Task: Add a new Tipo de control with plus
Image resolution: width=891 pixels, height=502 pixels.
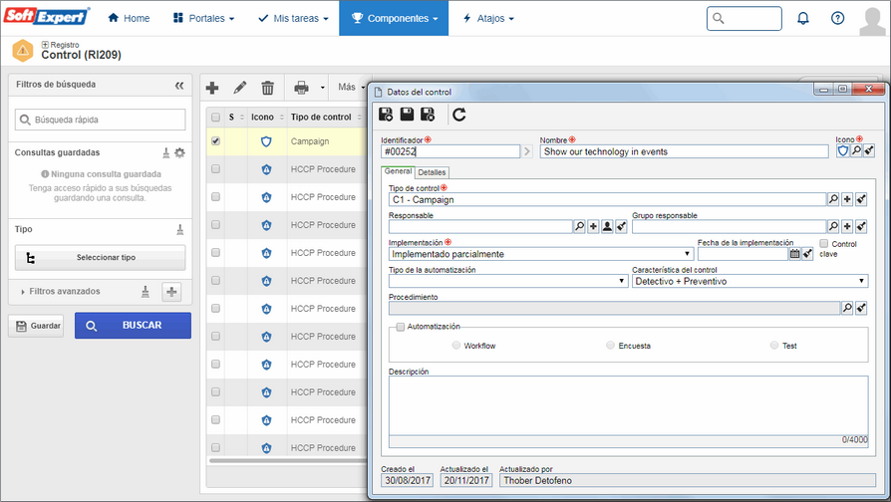Action: 847,199
